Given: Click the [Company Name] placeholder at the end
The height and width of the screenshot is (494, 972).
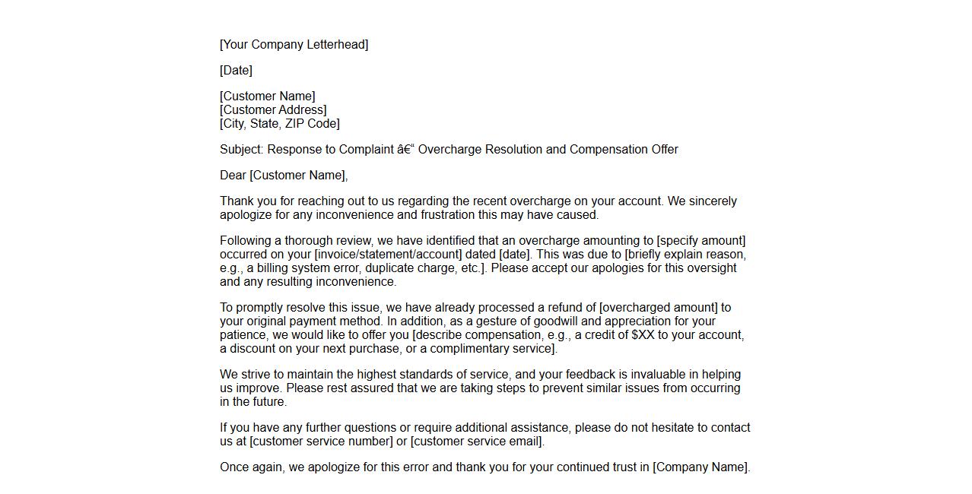Looking at the screenshot, I should [x=700, y=467].
